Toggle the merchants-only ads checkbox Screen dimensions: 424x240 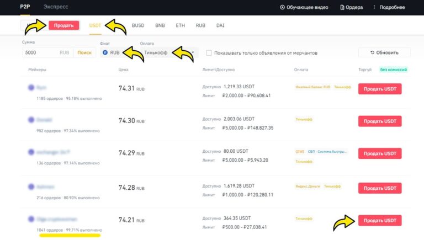(x=209, y=53)
